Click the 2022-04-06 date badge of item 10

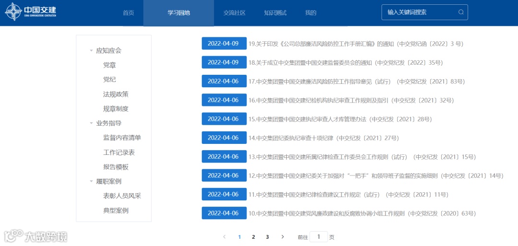(x=224, y=213)
